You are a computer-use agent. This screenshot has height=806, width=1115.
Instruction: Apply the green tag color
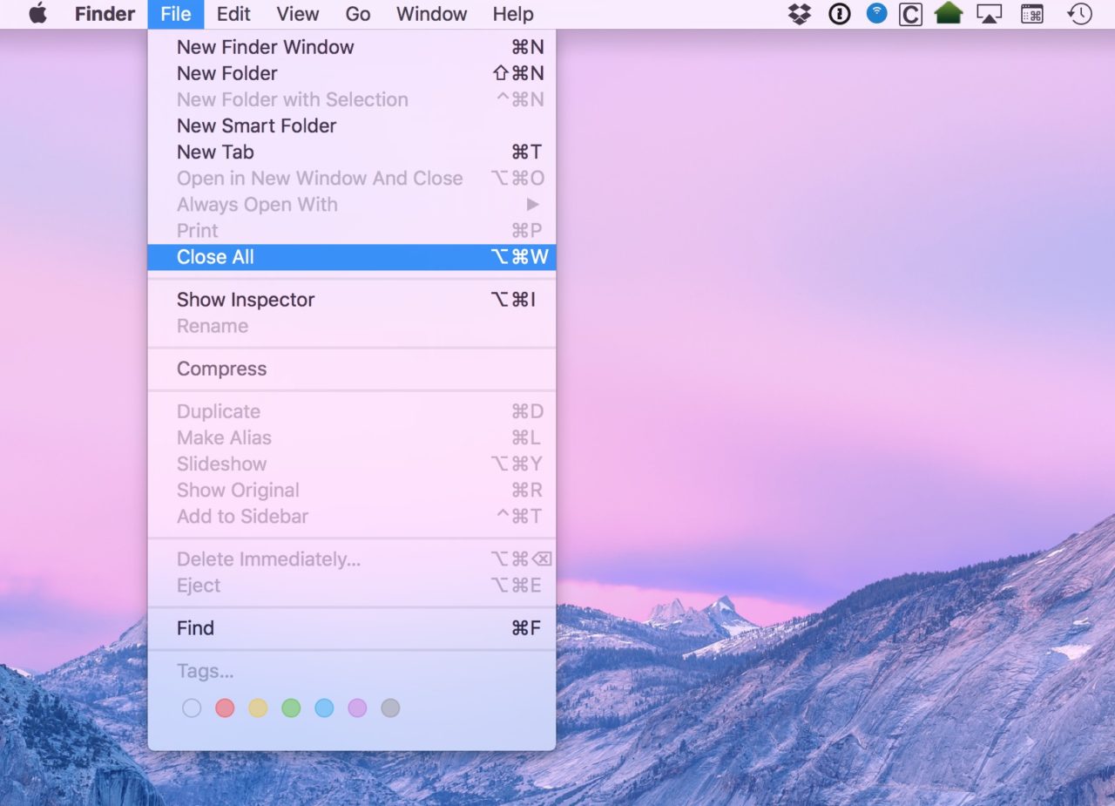click(291, 708)
